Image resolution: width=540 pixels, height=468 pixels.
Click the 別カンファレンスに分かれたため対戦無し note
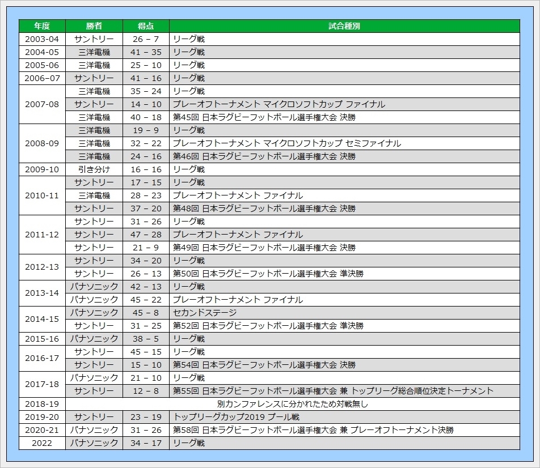coord(293,404)
